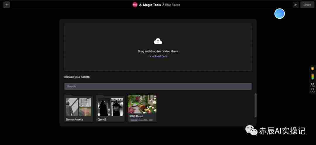Click the colored gradient bar in side widget
Image resolution: width=316 pixels, height=145 pixels.
pyautogui.click(x=312, y=77)
